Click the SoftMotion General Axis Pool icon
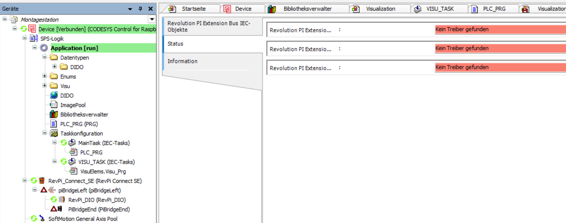This screenshot has width=566, height=223. (42, 218)
